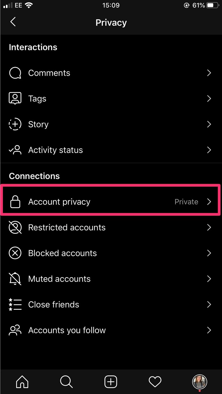Viewport: 222px width, 394px height.
Task: Click the activity heart icon
Action: pos(155,382)
